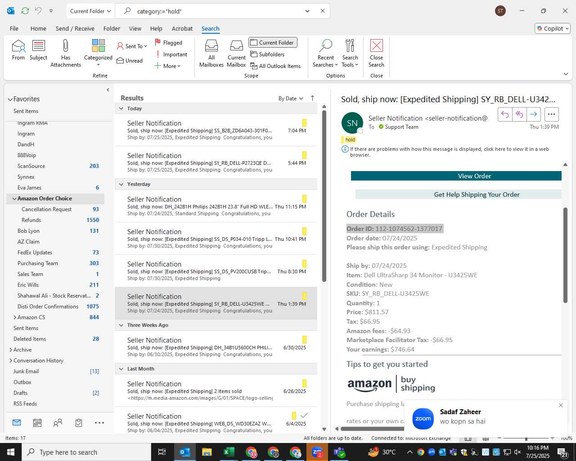The image size is (576, 461).
Task: Expand the Amazon CS folder
Action: point(14,317)
